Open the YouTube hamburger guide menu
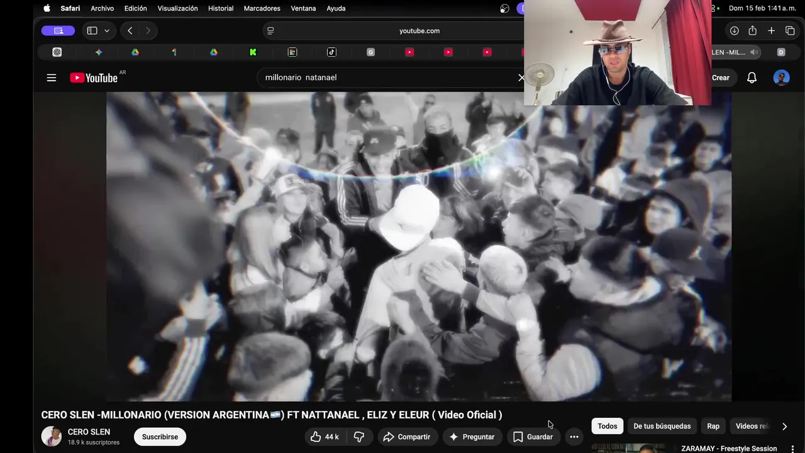The height and width of the screenshot is (453, 805). point(52,77)
